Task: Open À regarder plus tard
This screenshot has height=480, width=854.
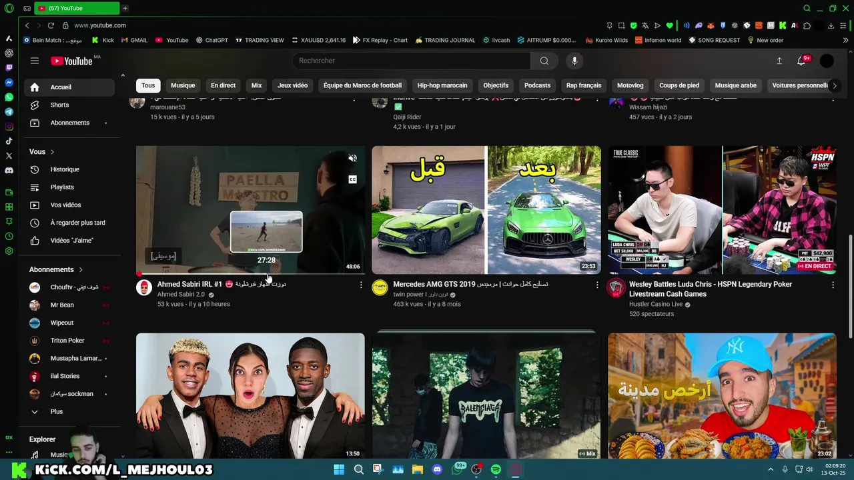Action: [69, 223]
